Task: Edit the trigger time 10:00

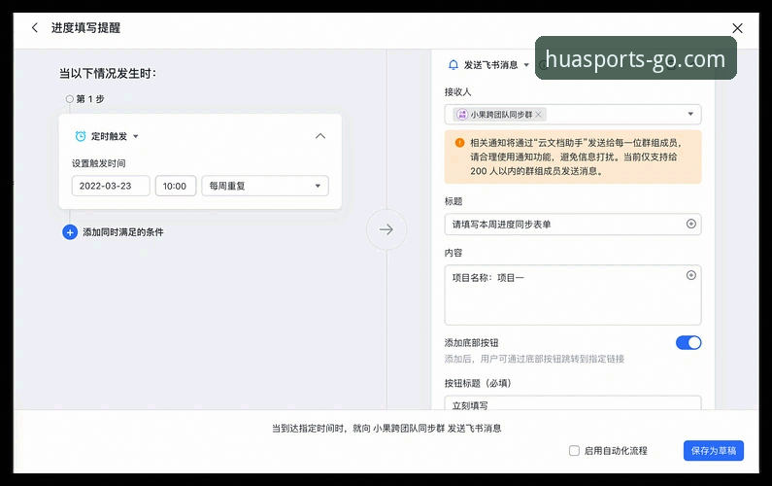Action: coord(176,186)
